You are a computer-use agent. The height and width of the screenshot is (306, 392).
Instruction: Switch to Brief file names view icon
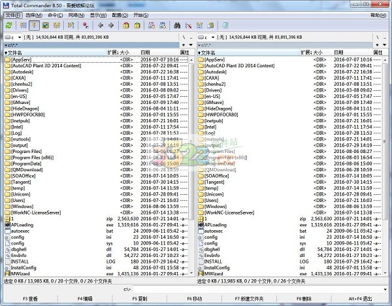tap(24, 25)
